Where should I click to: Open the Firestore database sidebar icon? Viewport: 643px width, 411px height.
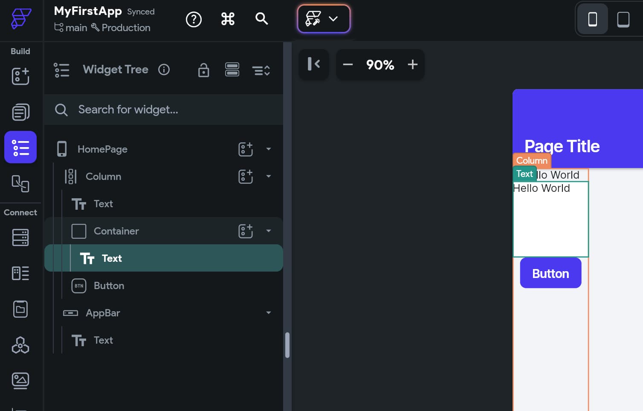[20, 237]
